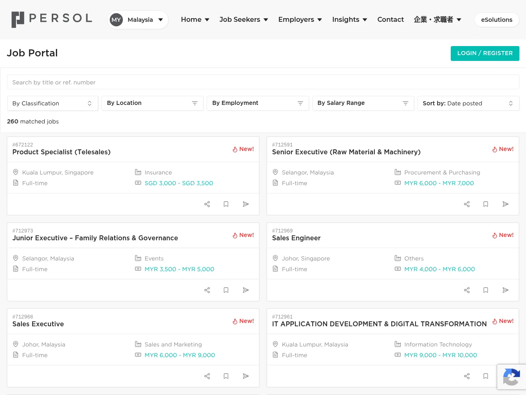Open Senior Executive (Raw Material & Machinery) title
This screenshot has width=526, height=395.
click(x=346, y=152)
